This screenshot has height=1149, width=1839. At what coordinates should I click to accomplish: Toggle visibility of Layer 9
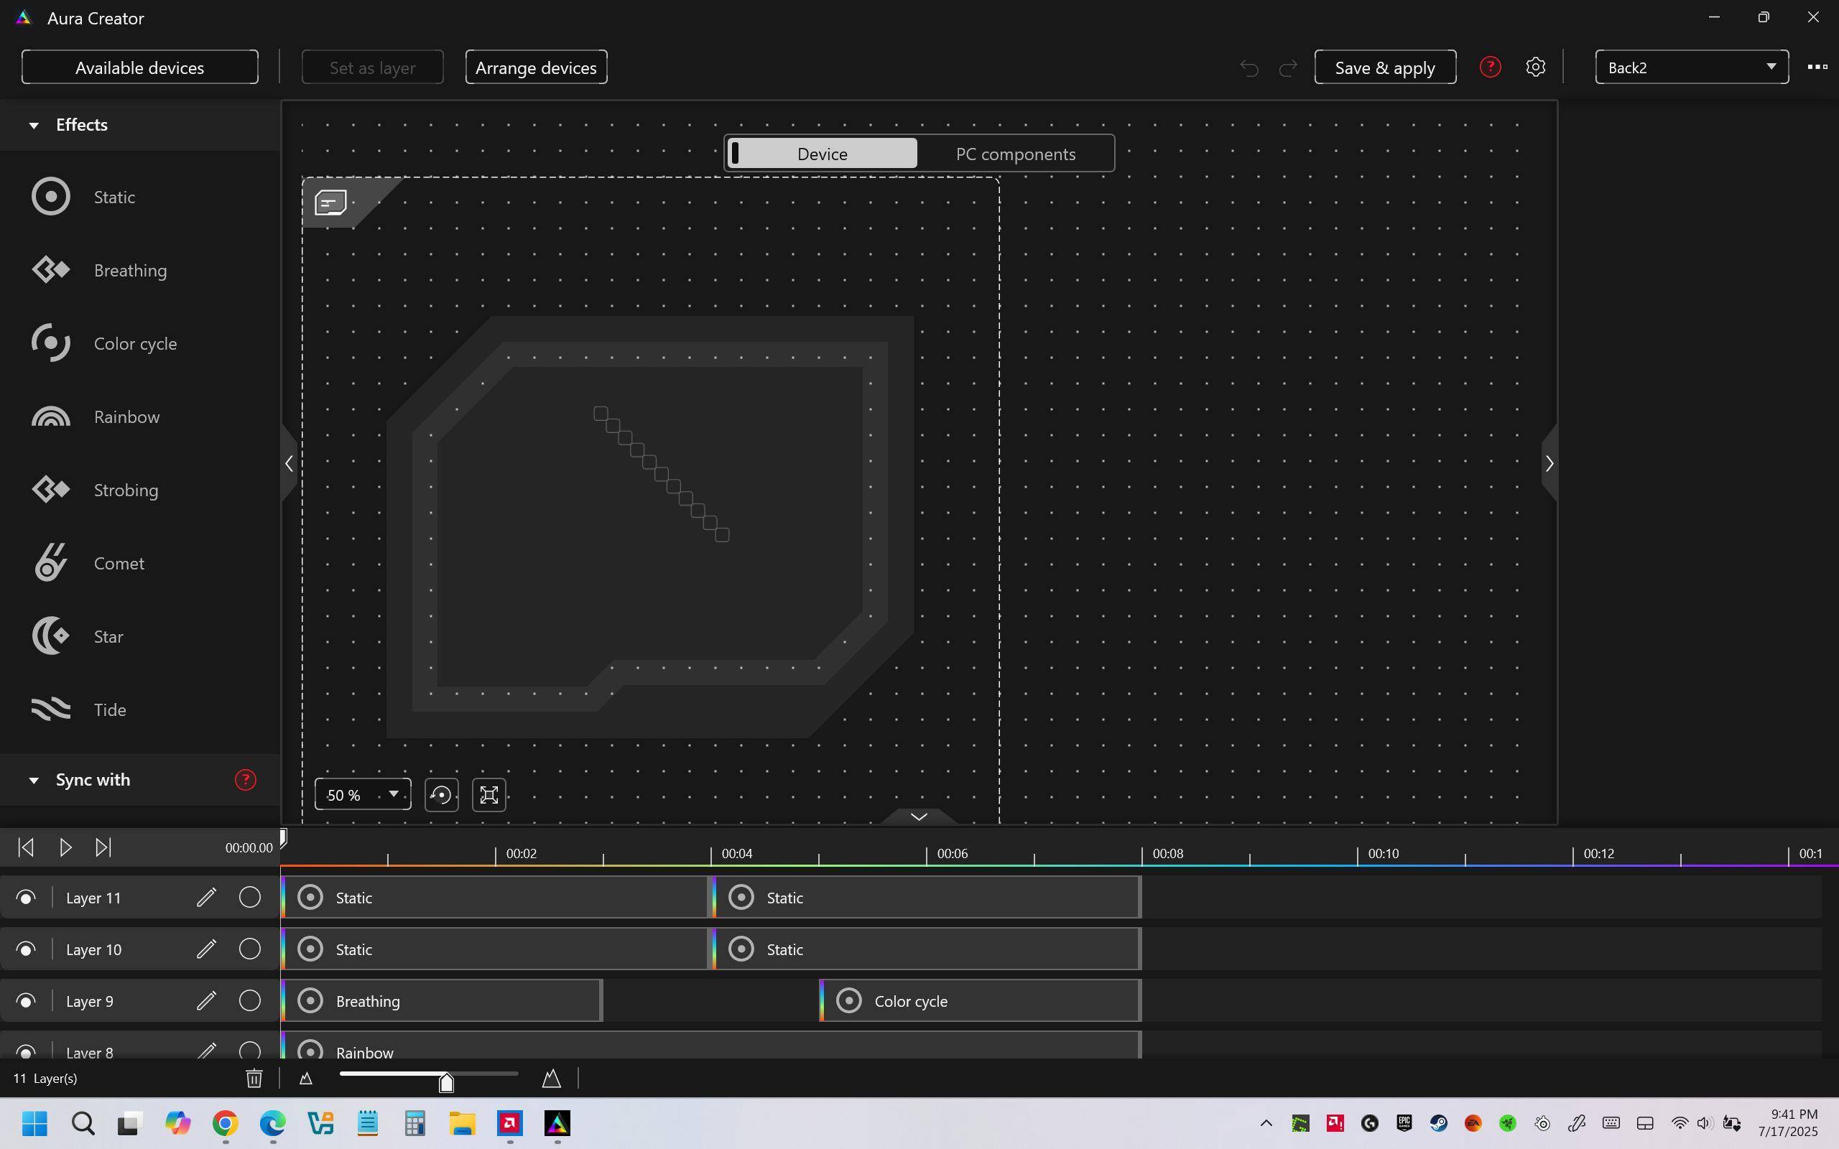coord(26,1001)
